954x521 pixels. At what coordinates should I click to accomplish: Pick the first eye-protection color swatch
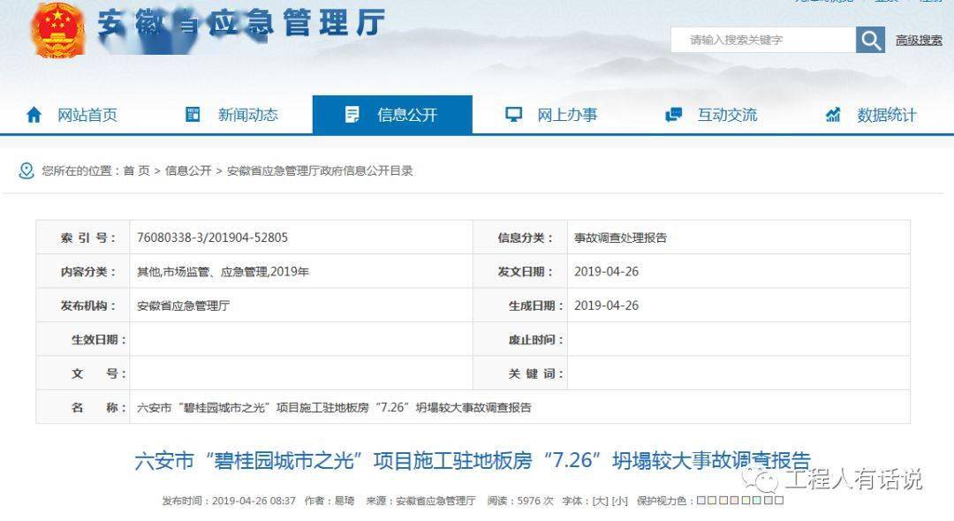point(701,501)
